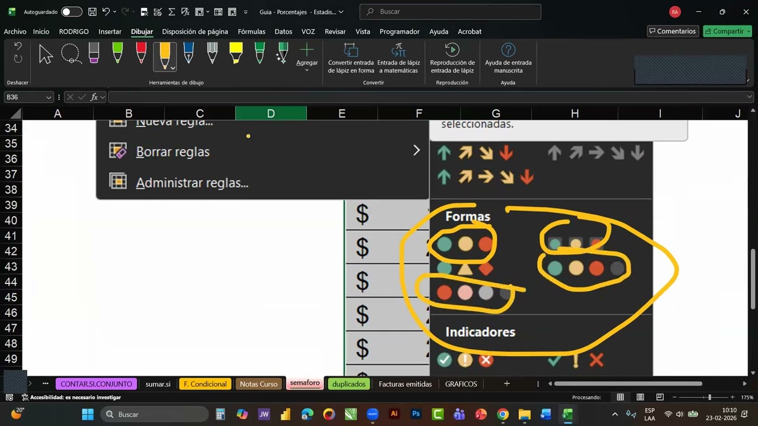Open the Programador tab
The image size is (758, 426).
(400, 31)
